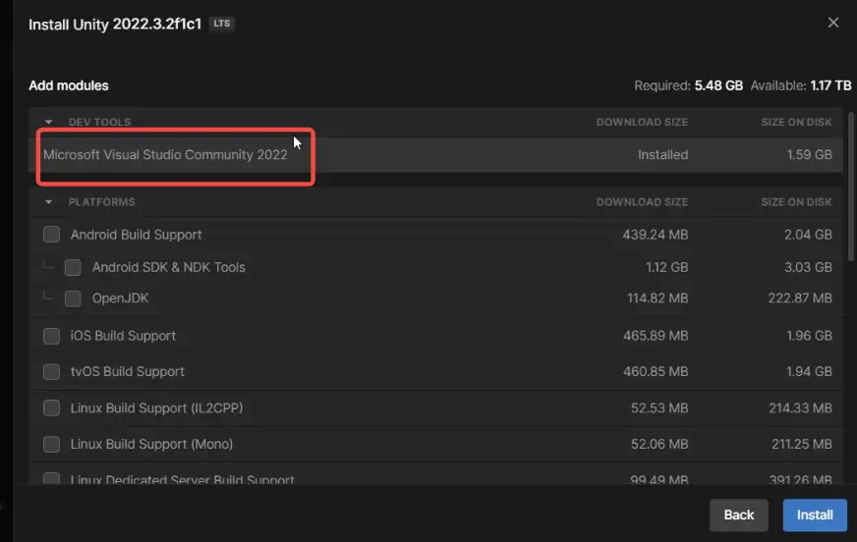Click the Install button
Screen dimensions: 857x542
click(x=815, y=515)
